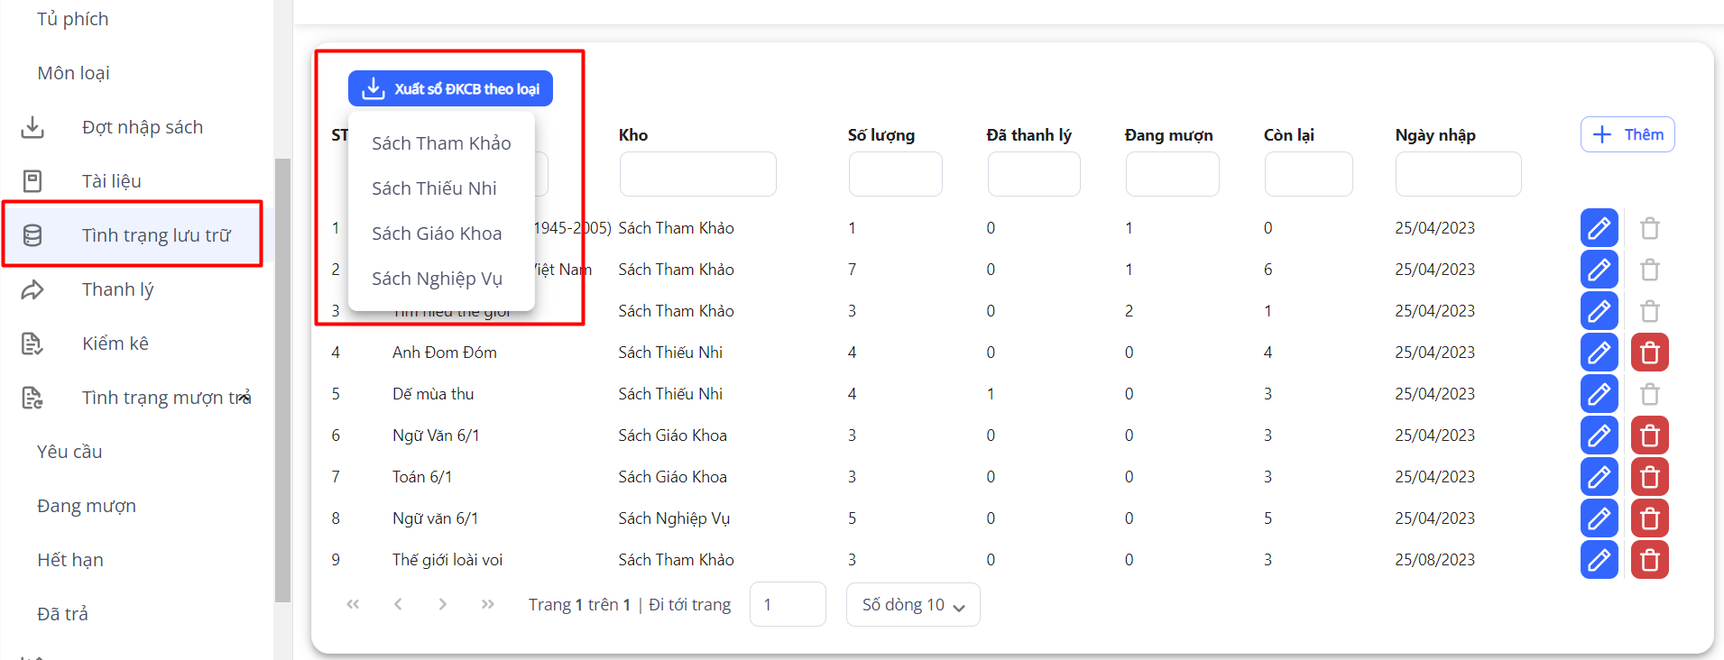Click the Đợt nhập sách download icon
1724x660 pixels.
pyautogui.click(x=32, y=127)
